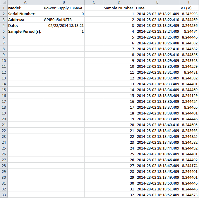Click the 'Power Supply E3646A' cell

[64, 8]
